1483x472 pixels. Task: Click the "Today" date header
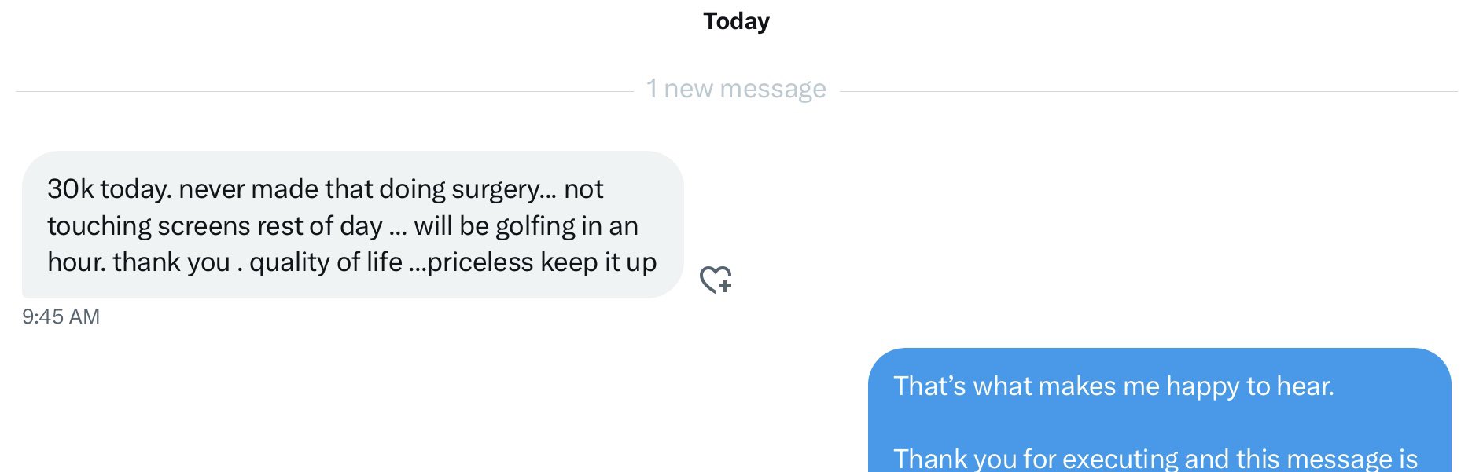click(x=736, y=21)
